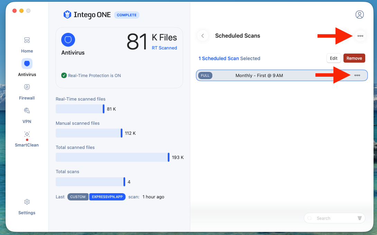Select the Antivirus shield icon in the sidebar

coord(27,64)
